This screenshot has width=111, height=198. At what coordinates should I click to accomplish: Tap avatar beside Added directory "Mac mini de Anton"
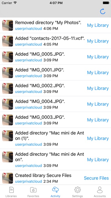[8, 157]
